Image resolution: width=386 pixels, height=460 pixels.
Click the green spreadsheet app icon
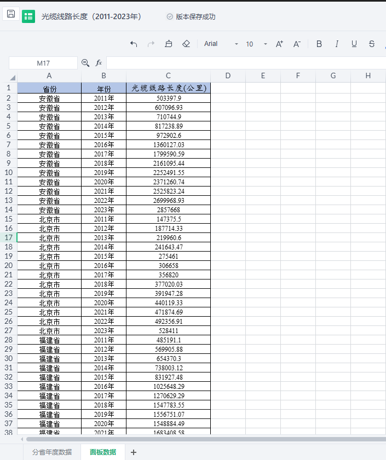coord(28,16)
